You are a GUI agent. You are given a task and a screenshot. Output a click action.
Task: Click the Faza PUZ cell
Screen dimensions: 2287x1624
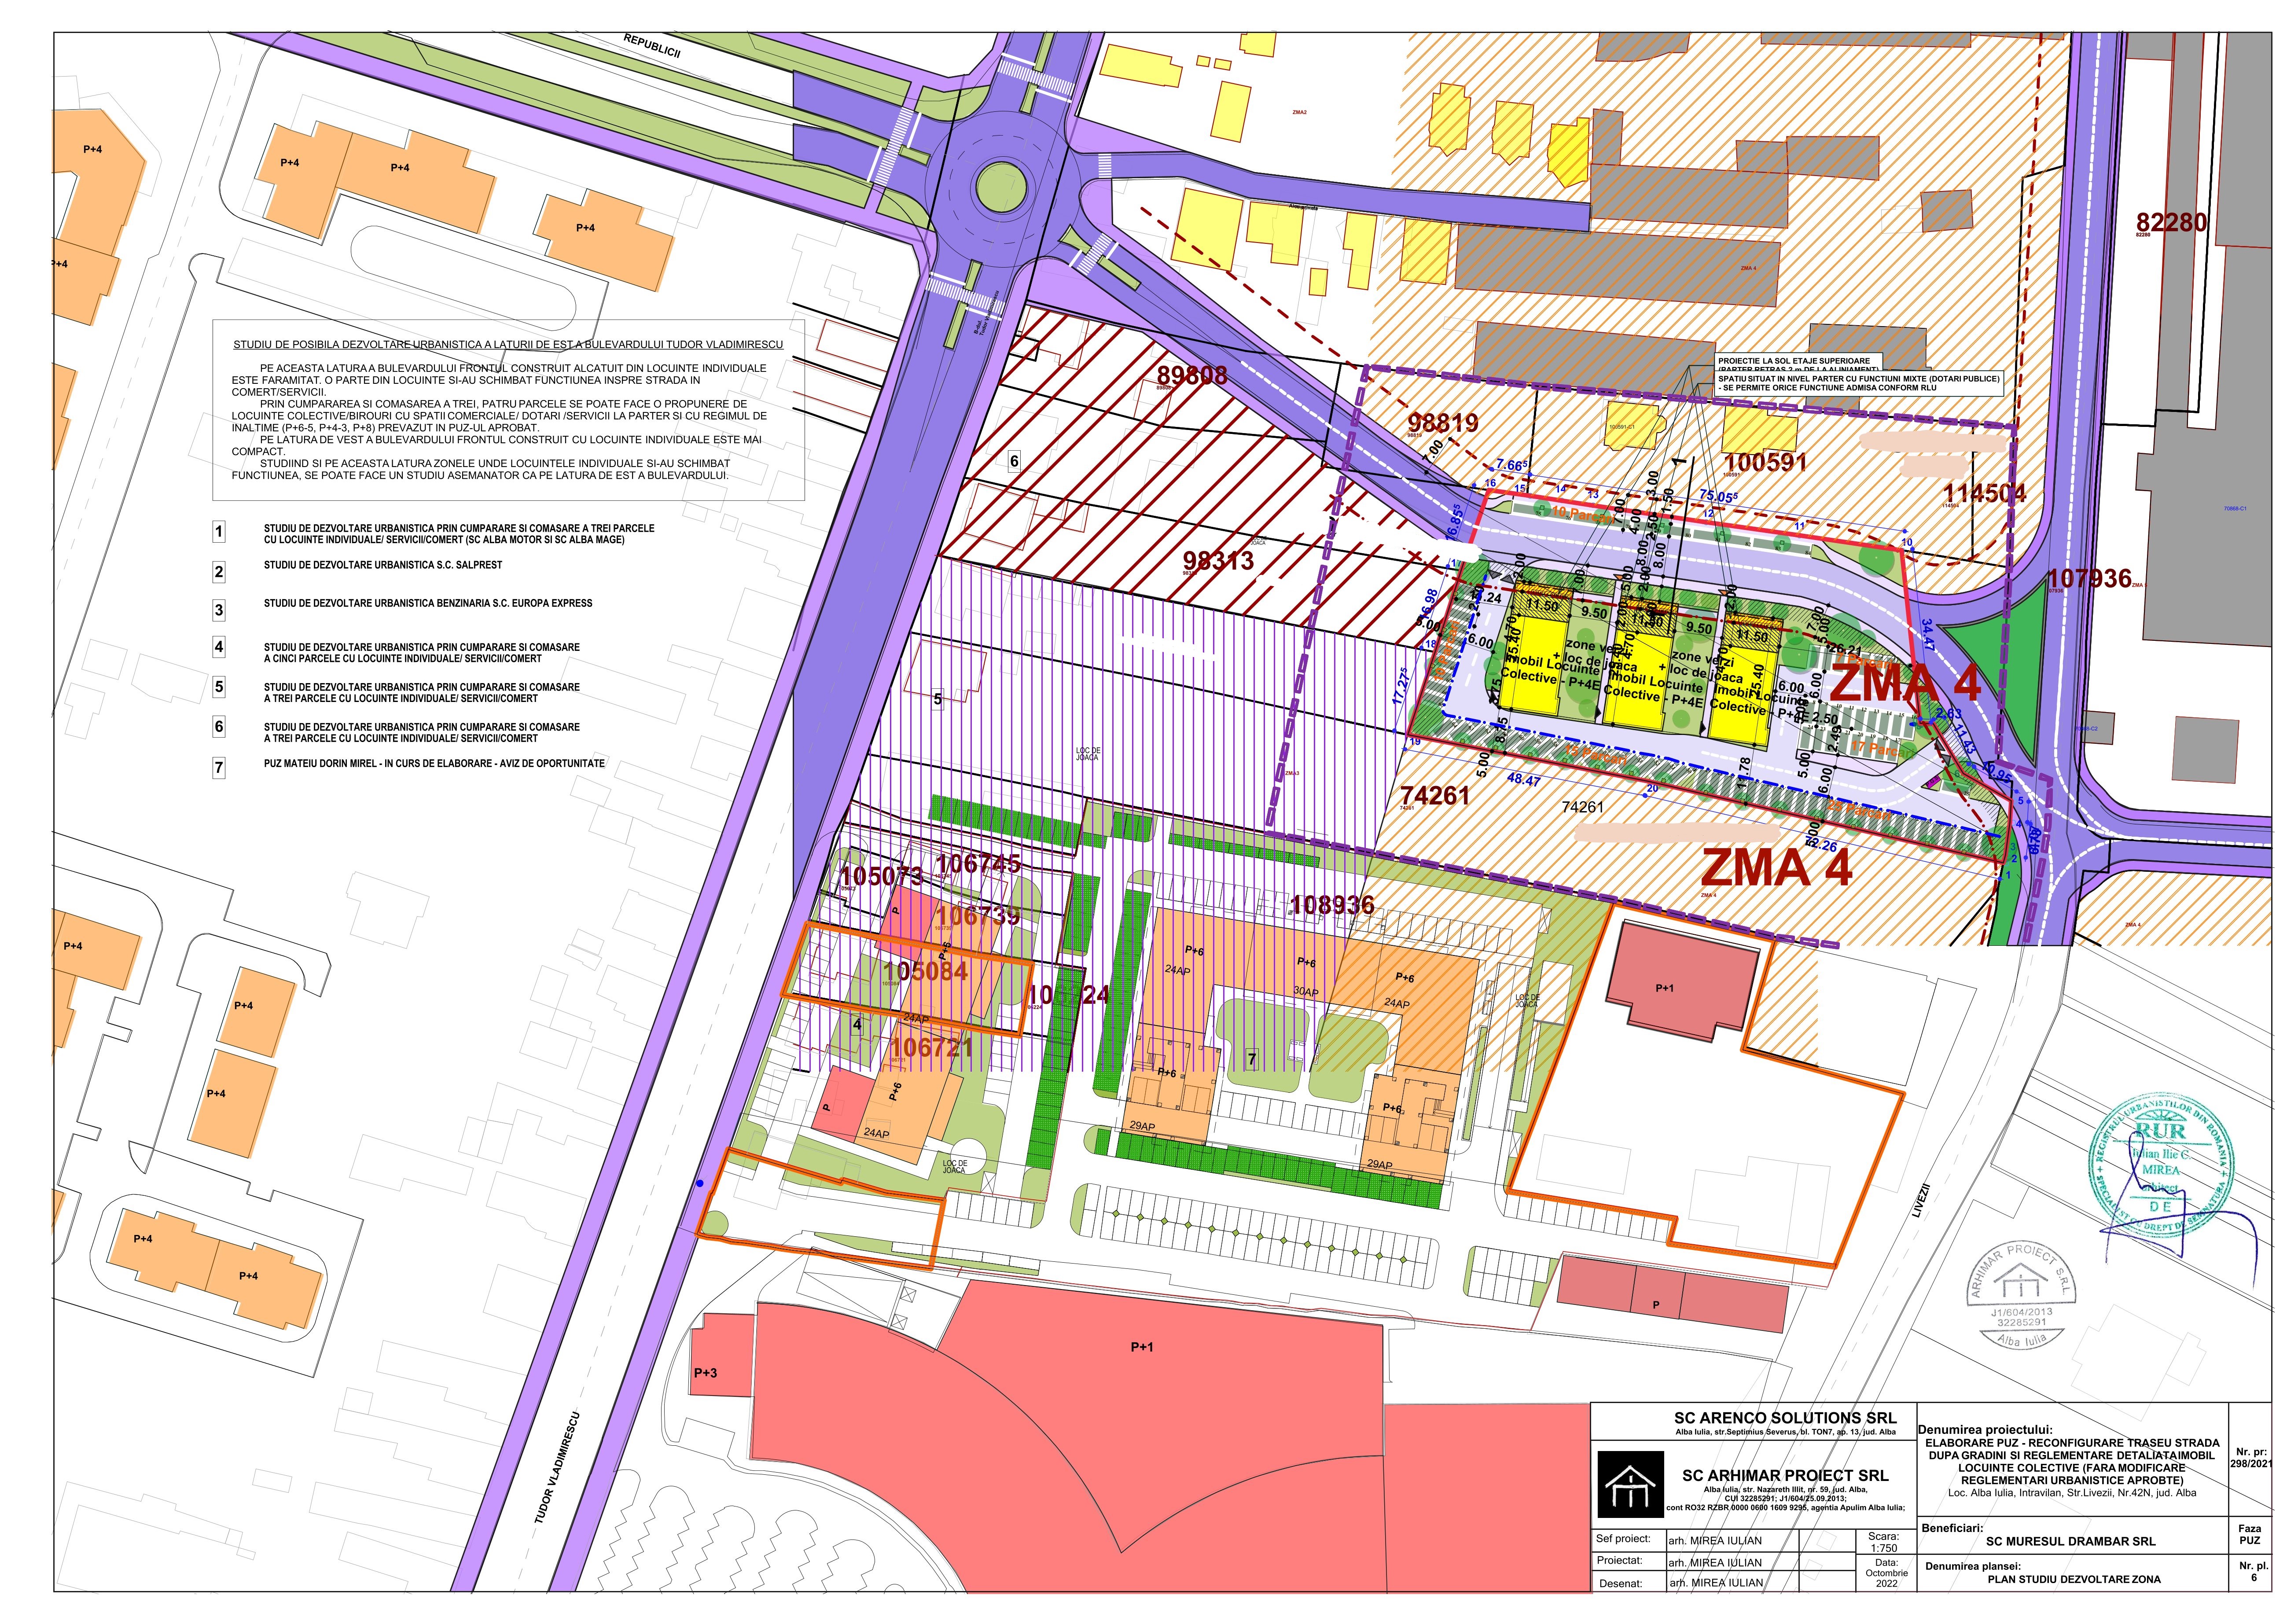(2249, 1535)
